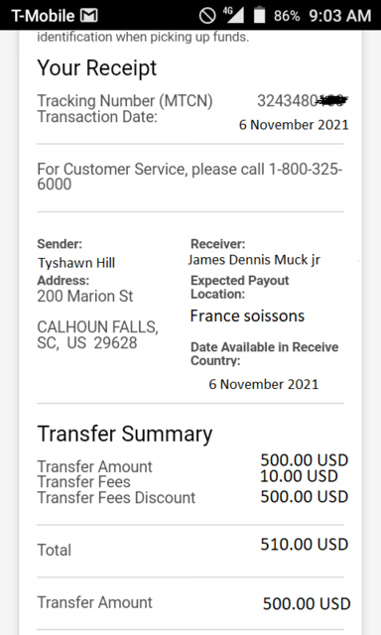
Task: Tap the battery icon in status bar
Action: coord(259,15)
